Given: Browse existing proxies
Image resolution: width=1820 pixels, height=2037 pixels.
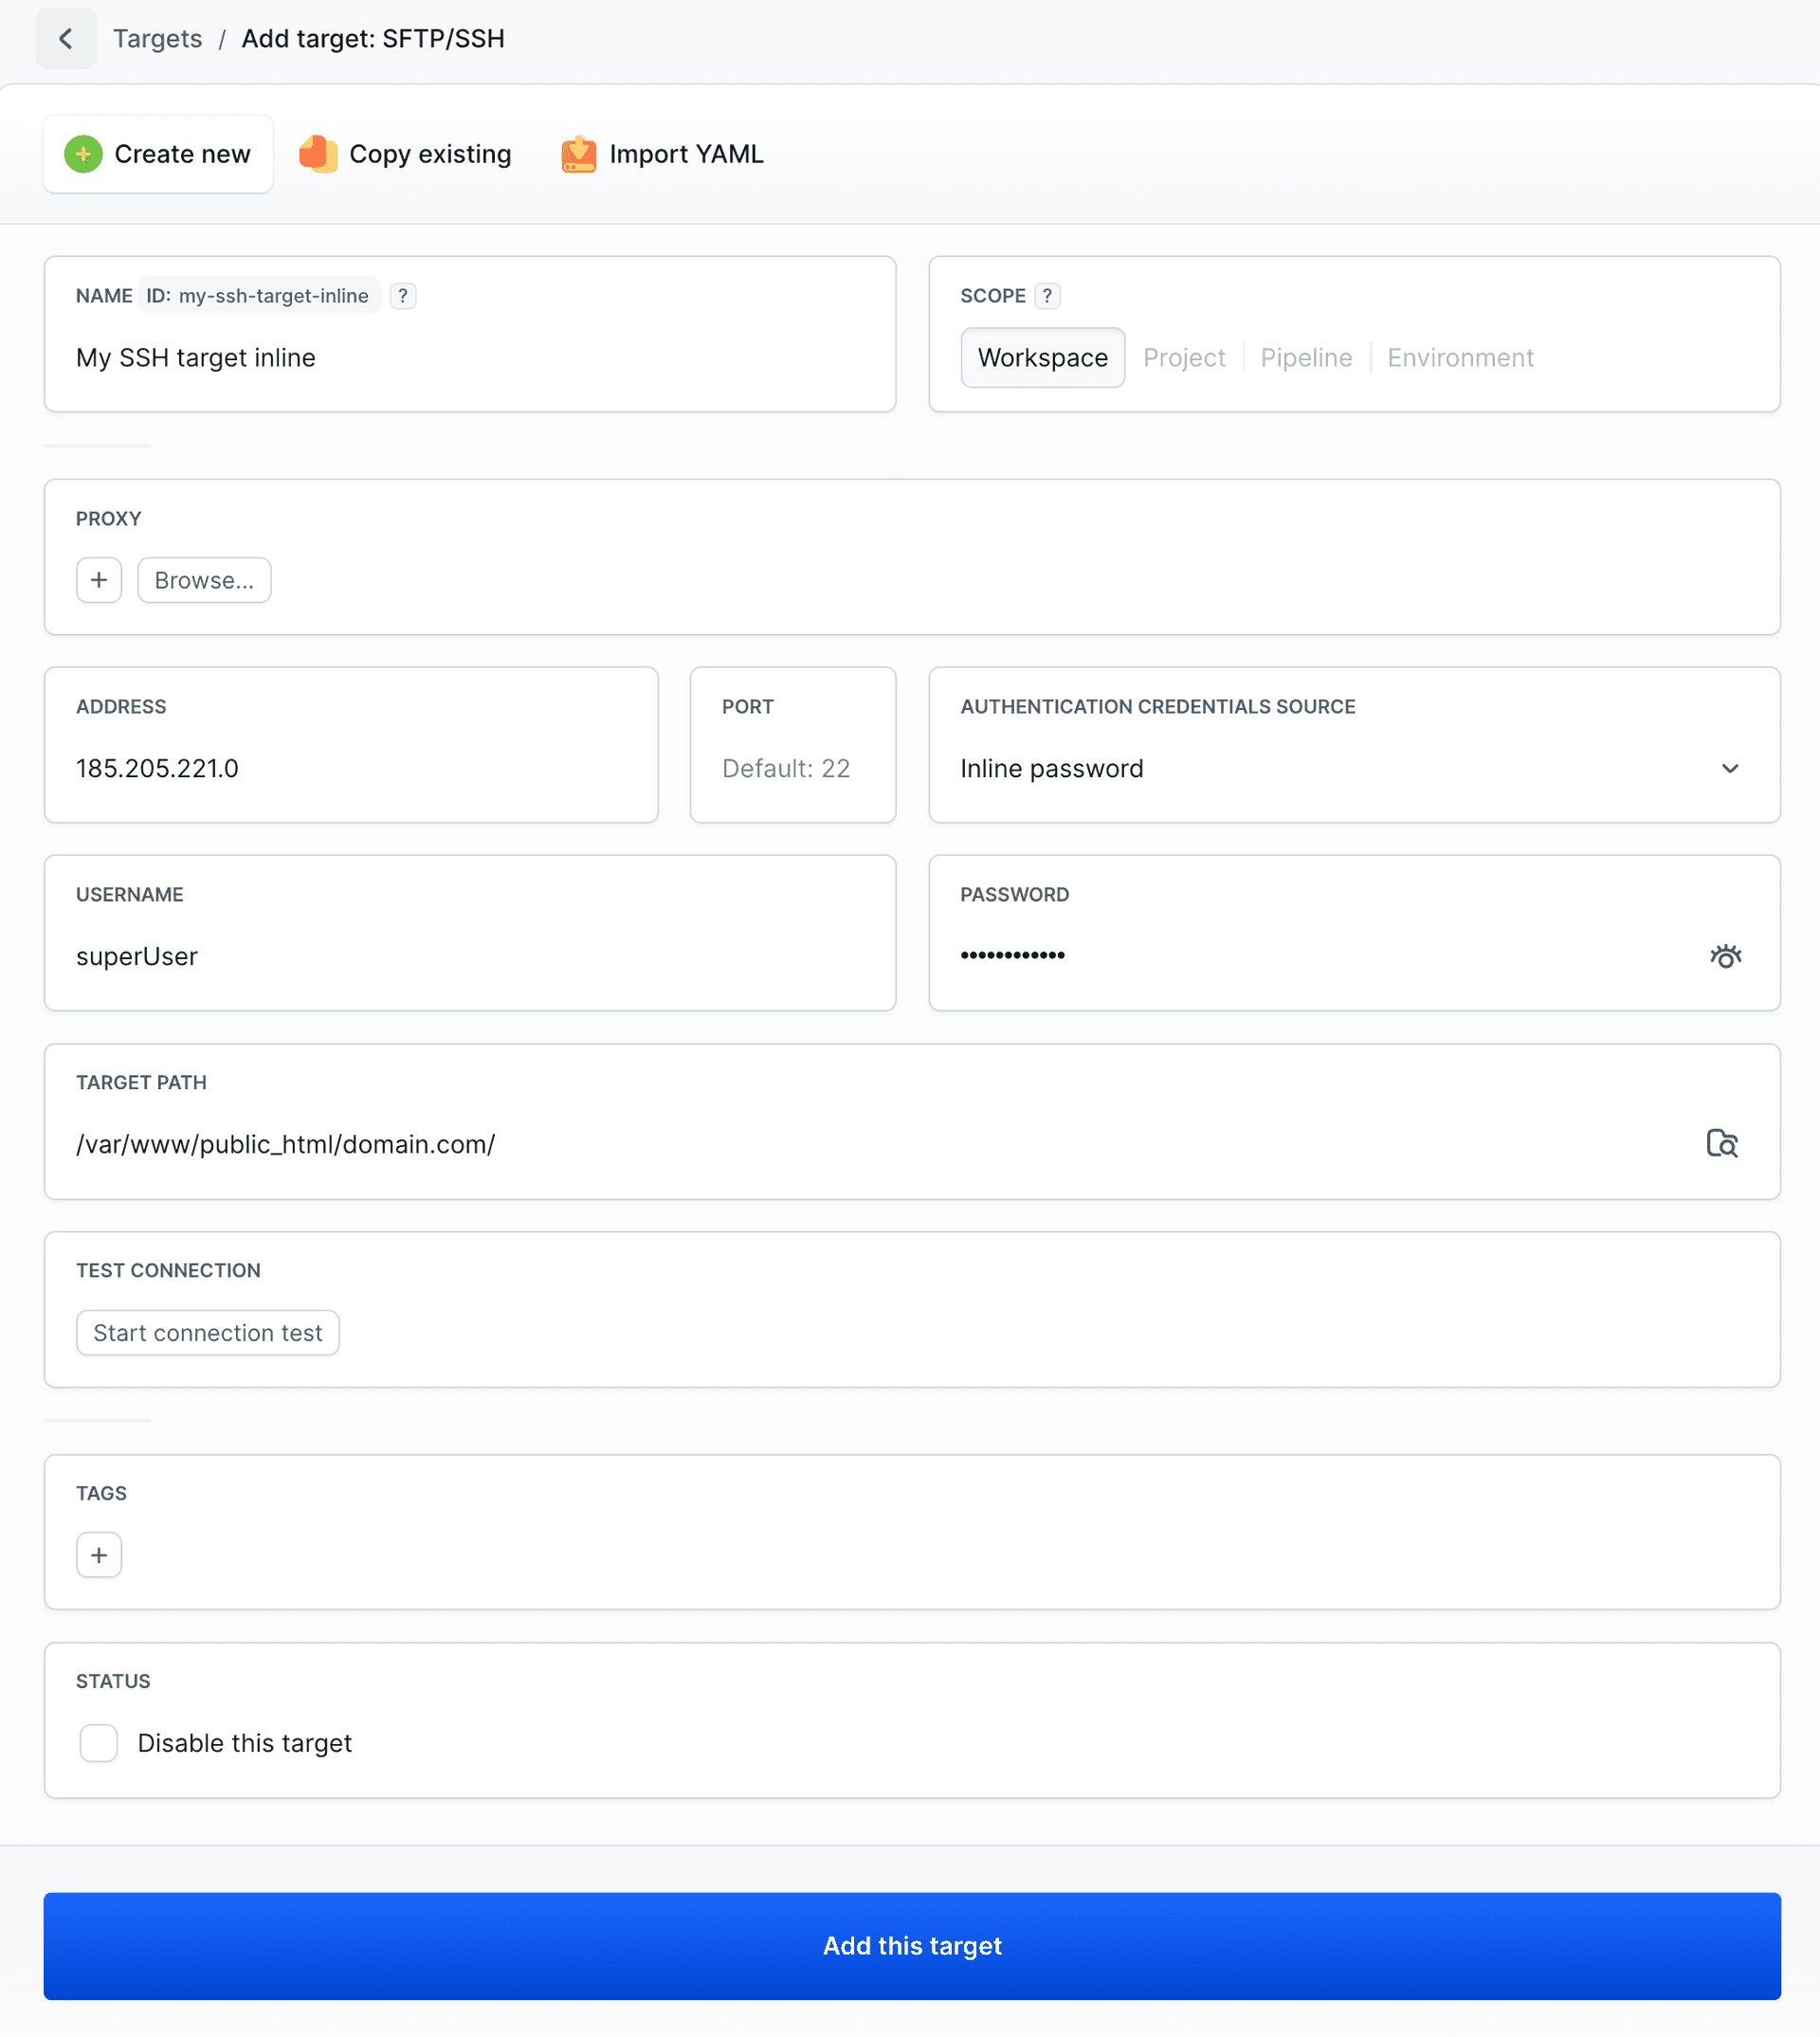Looking at the screenshot, I should tap(204, 580).
